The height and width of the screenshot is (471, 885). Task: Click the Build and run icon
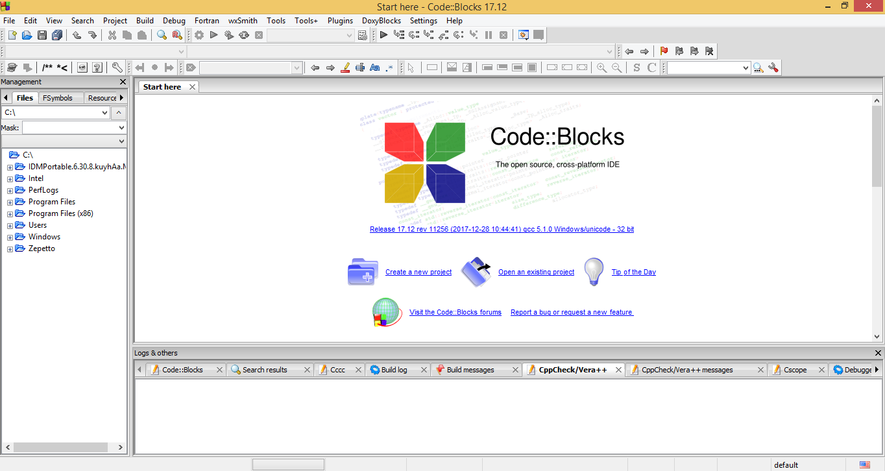coord(229,35)
